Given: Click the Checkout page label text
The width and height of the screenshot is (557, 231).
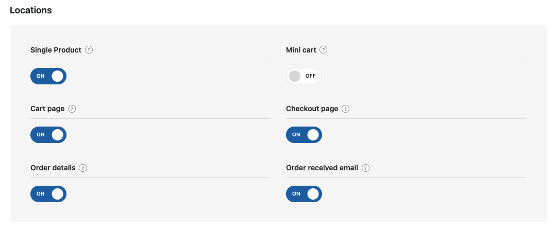Looking at the screenshot, I should [x=312, y=109].
